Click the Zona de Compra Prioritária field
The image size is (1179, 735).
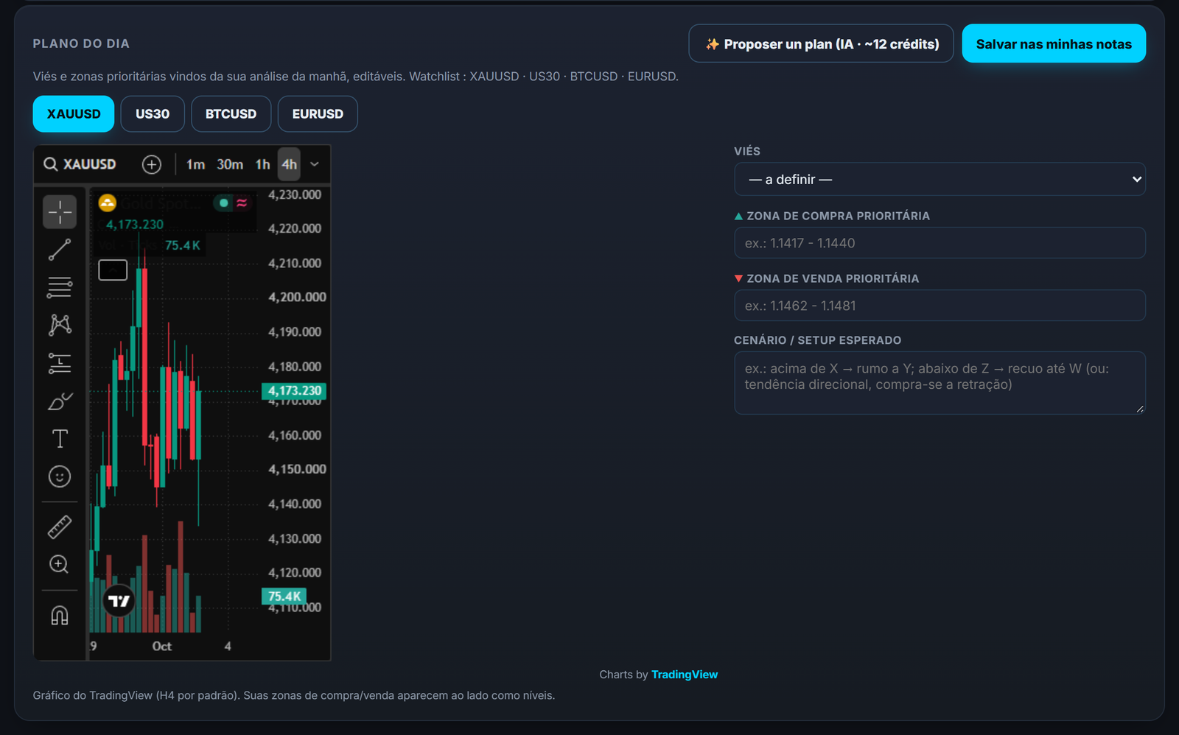click(940, 243)
